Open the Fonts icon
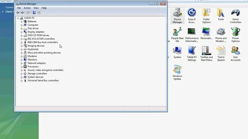Viewport: 248px width, 139px height. [x=221, y=15]
